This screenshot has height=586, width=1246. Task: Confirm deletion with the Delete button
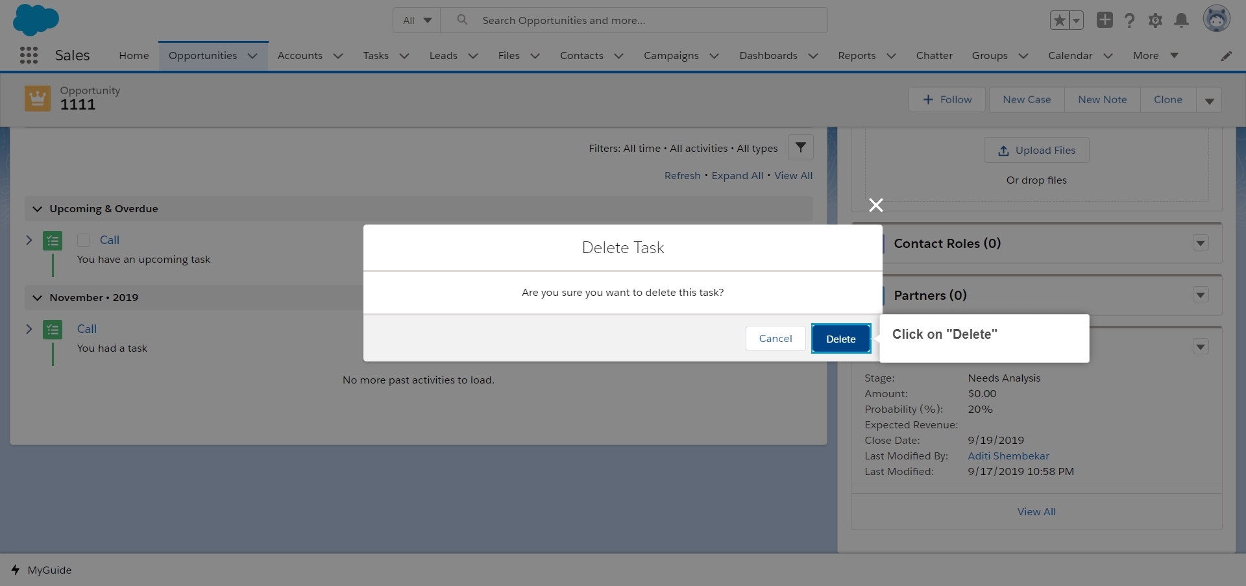click(841, 339)
